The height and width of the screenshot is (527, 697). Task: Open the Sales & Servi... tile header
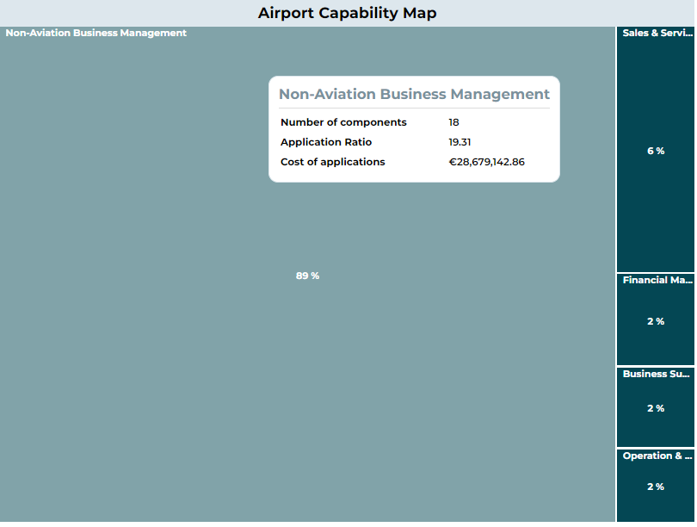pos(657,34)
